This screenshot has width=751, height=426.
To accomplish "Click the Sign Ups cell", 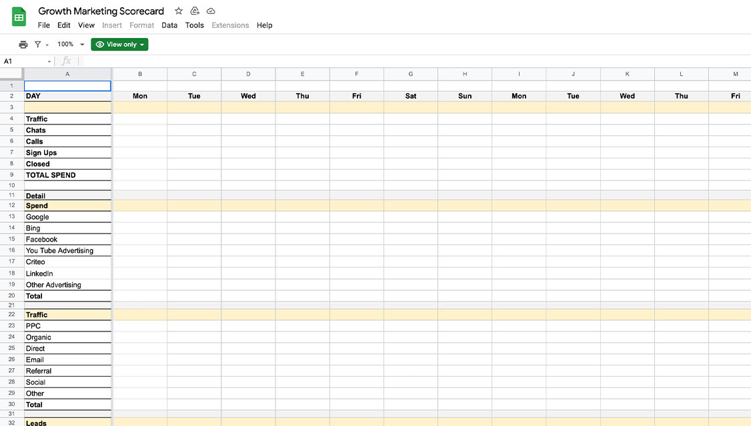I will point(67,152).
